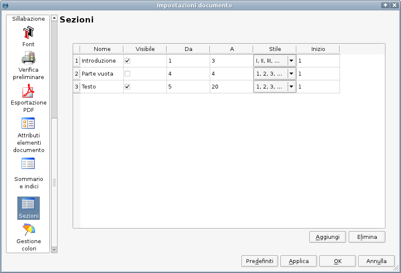
Task: Open Stile dropdown for Introduzione
Action: [291, 61]
